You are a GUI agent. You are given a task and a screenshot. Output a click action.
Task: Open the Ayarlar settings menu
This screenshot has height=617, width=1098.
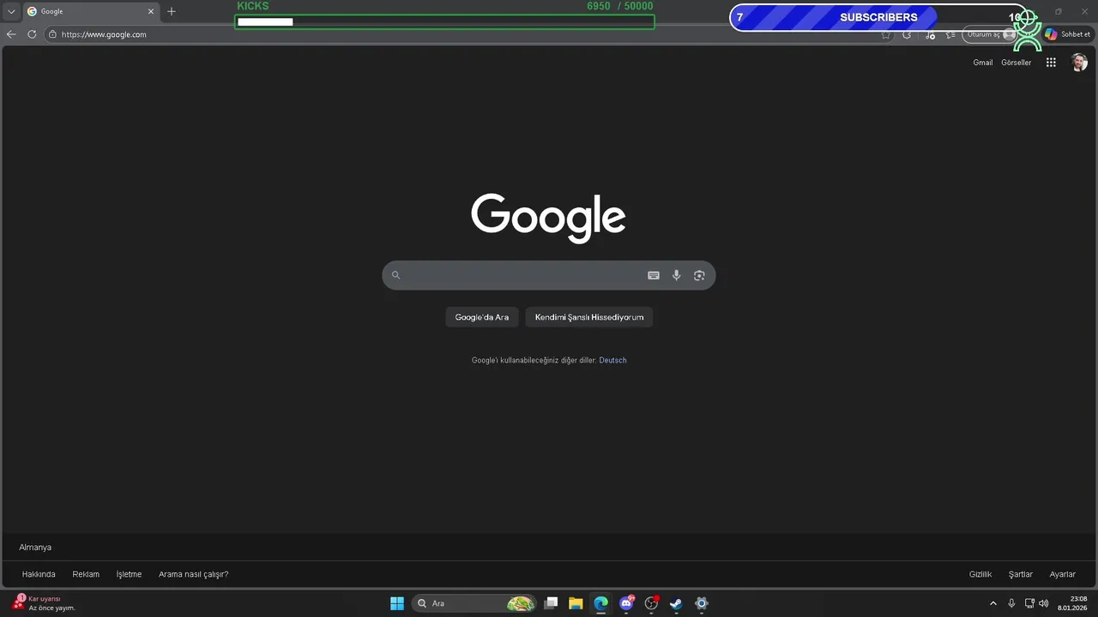[1062, 574]
